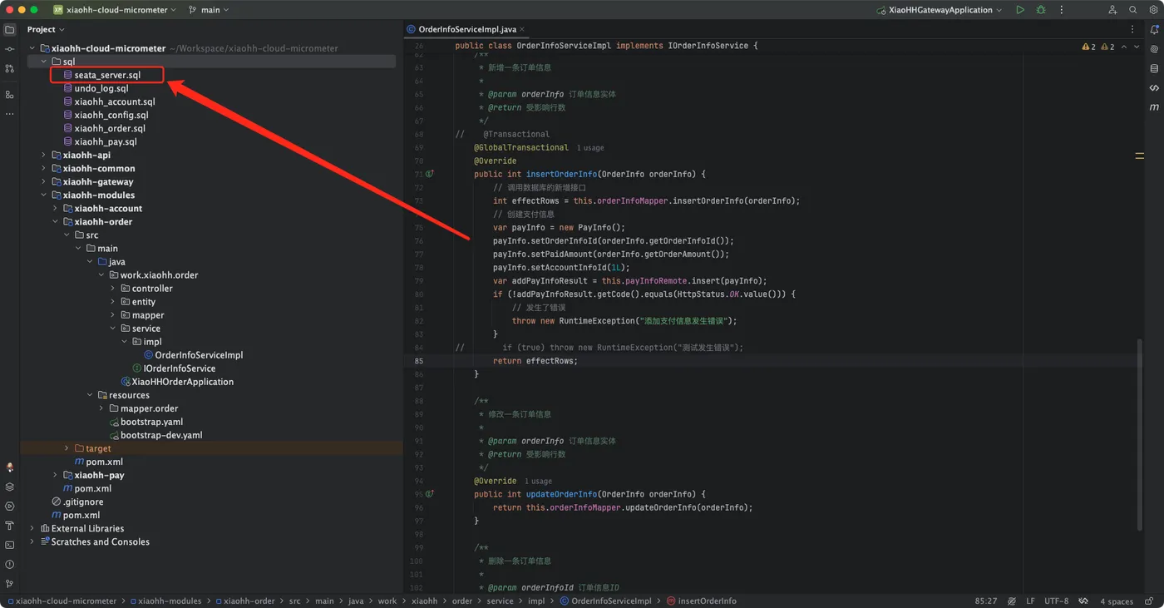Screen dimensions: 1164x608
Task: Open the Commit tool window icon
Action: [x=9, y=49]
